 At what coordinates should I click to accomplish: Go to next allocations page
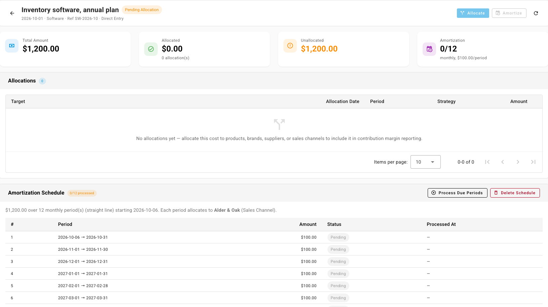pyautogui.click(x=518, y=162)
